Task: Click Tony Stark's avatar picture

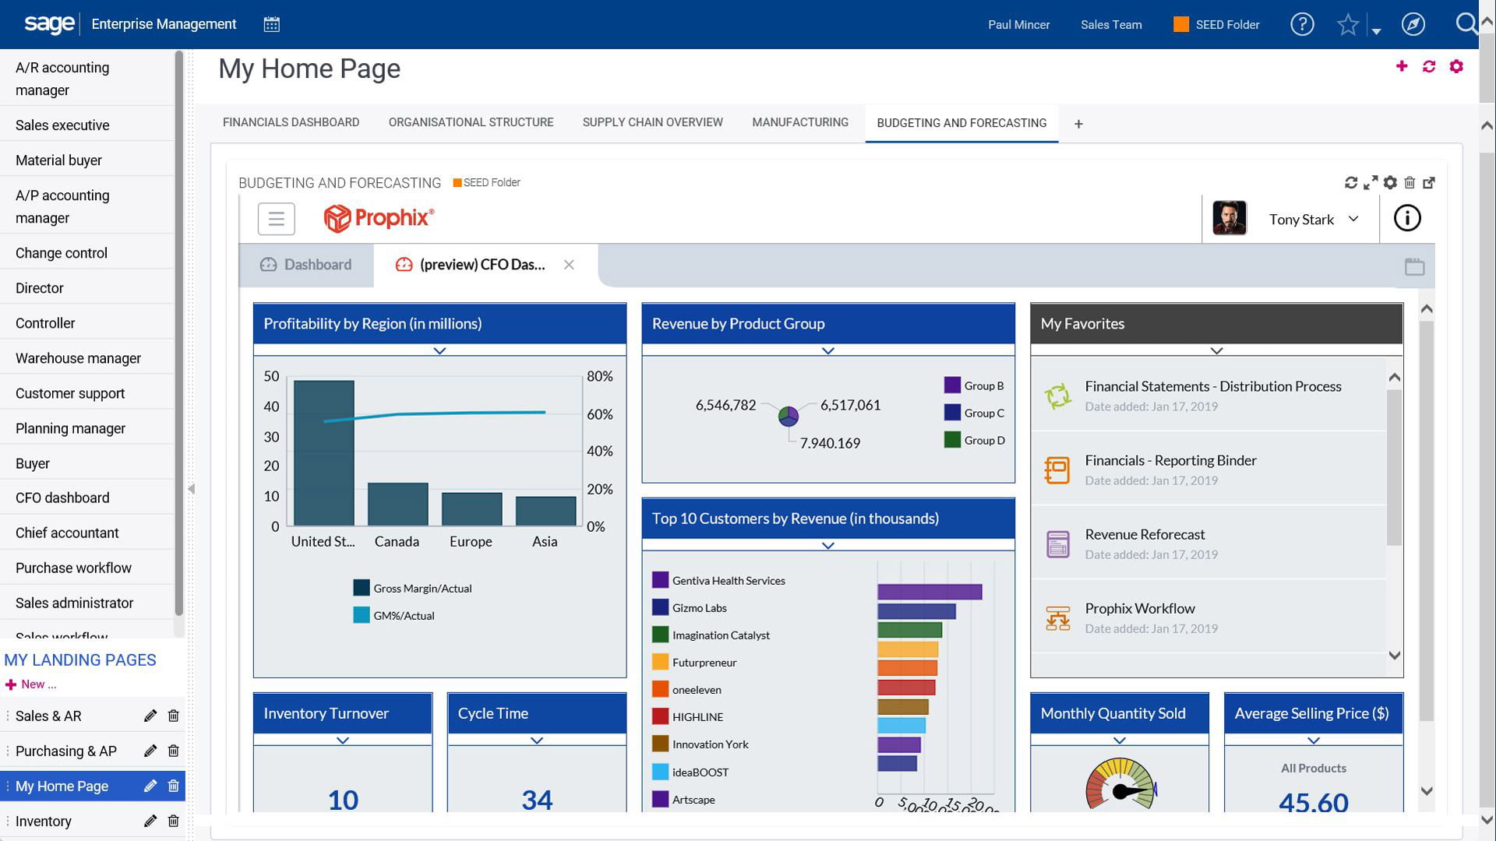Action: click(1230, 218)
